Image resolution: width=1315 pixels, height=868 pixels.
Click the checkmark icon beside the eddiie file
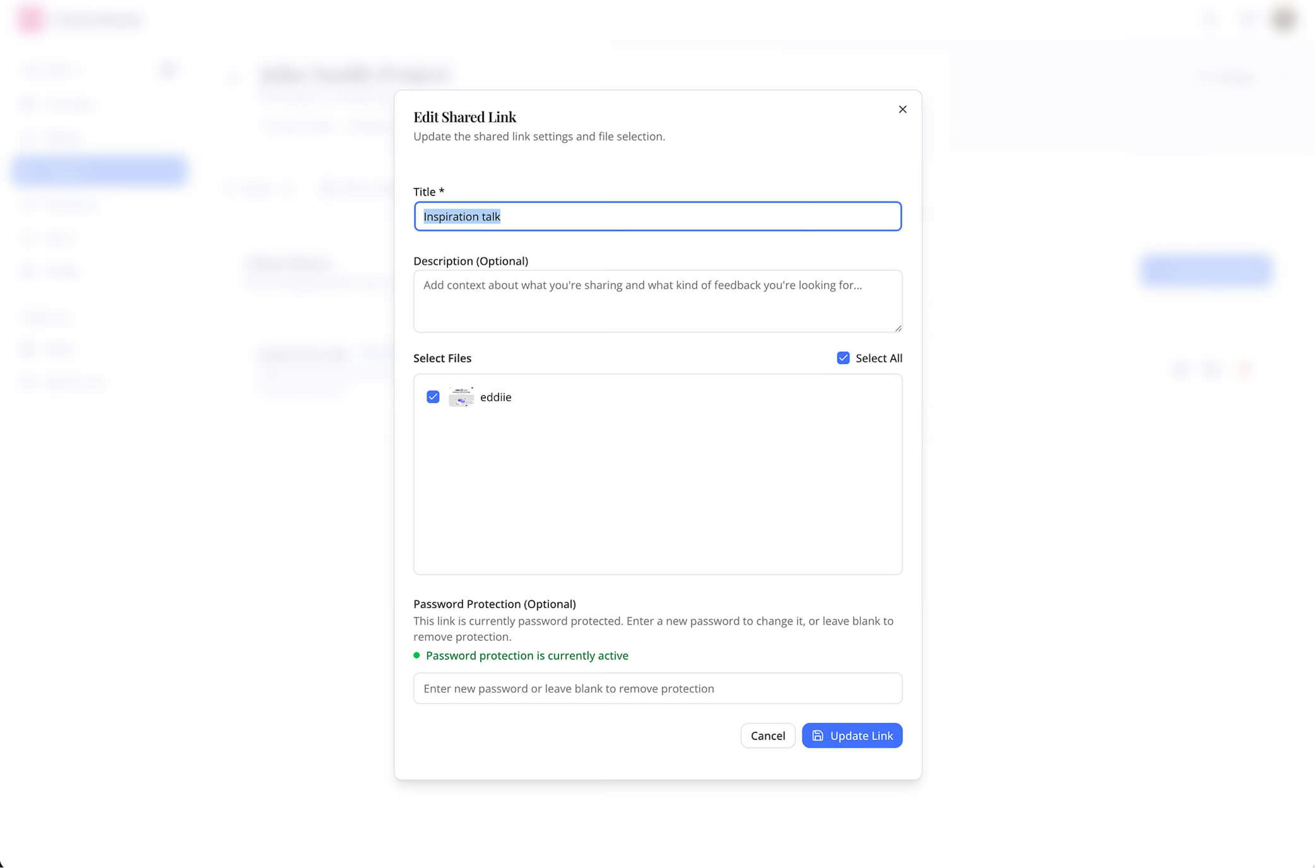click(x=433, y=397)
